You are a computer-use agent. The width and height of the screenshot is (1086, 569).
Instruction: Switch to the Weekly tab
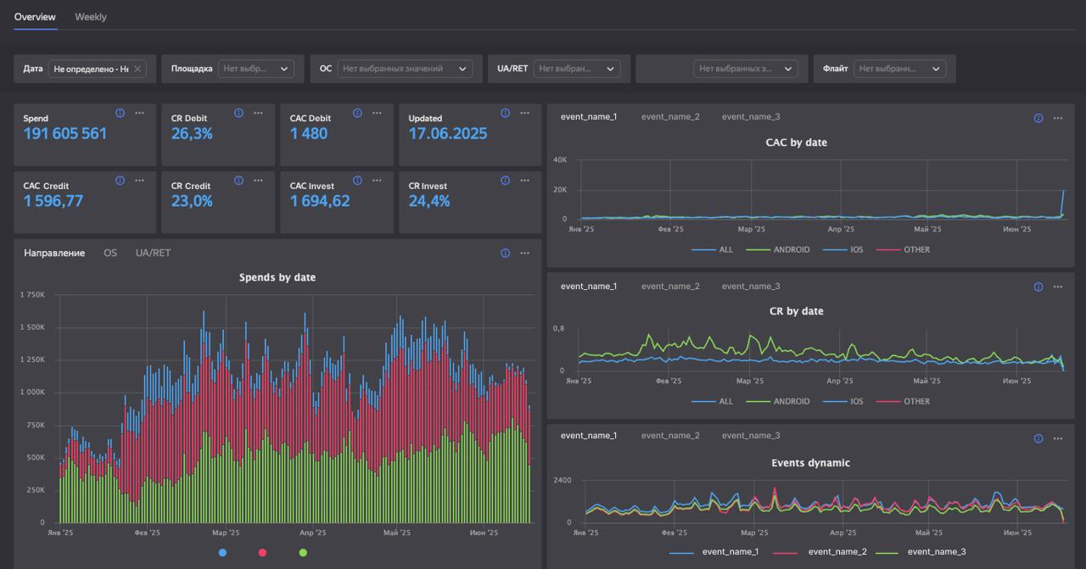tap(91, 17)
